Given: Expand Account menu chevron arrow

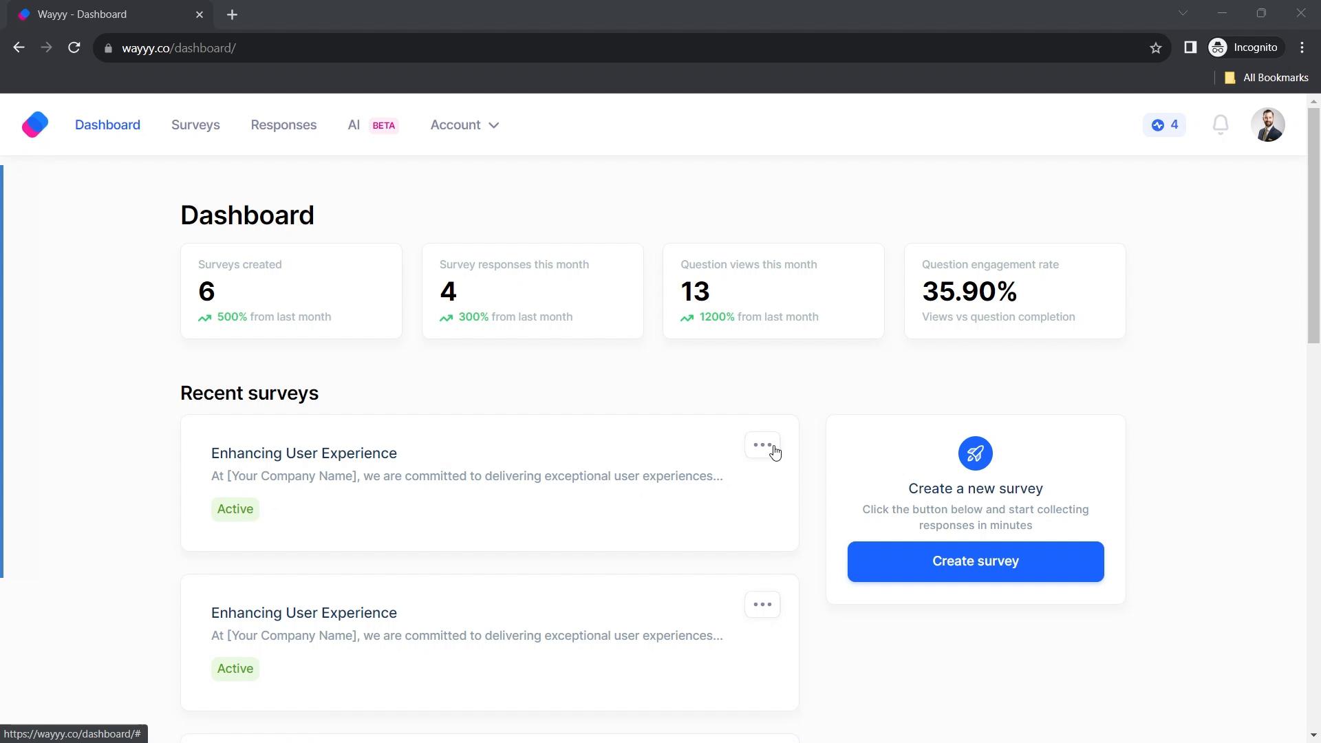Looking at the screenshot, I should click(495, 125).
